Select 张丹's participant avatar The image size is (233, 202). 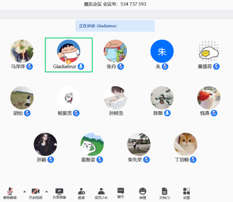click(115, 51)
